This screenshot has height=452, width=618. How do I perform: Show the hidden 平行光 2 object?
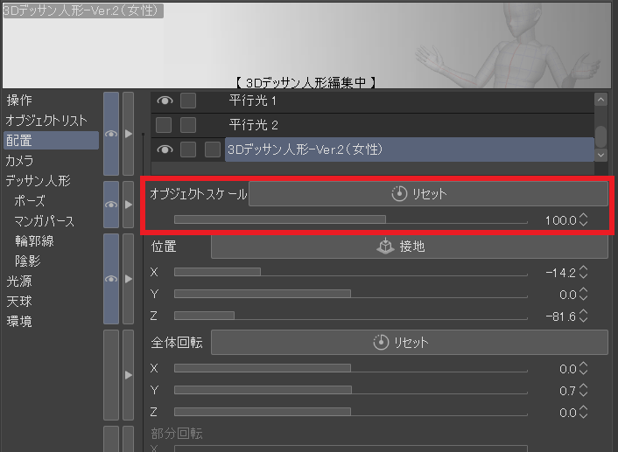click(164, 125)
